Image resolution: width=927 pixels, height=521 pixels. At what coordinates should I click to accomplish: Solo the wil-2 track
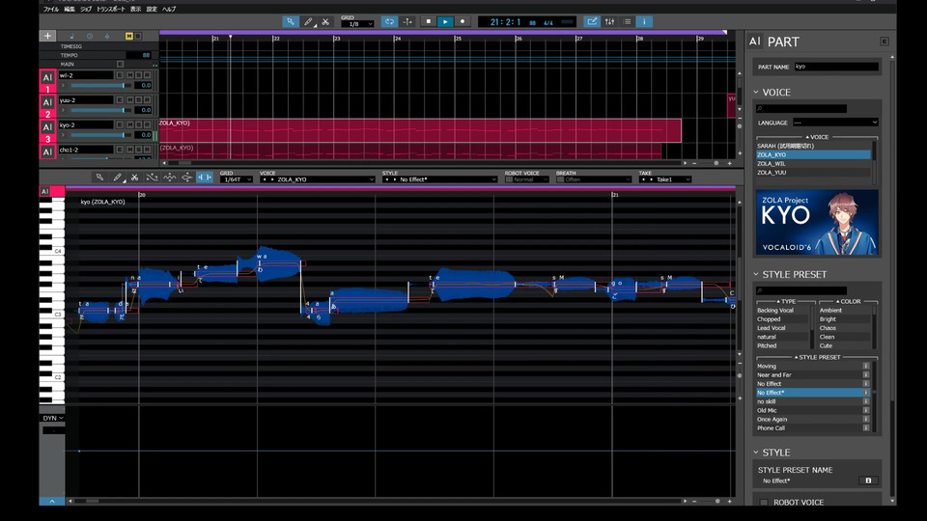click(138, 75)
